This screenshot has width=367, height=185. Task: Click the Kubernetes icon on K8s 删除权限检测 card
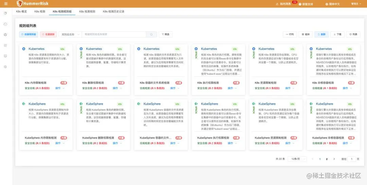coord(81,49)
